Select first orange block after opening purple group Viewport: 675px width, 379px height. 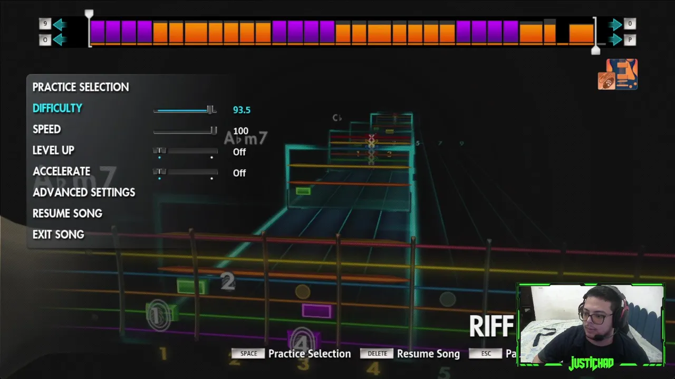[160, 32]
